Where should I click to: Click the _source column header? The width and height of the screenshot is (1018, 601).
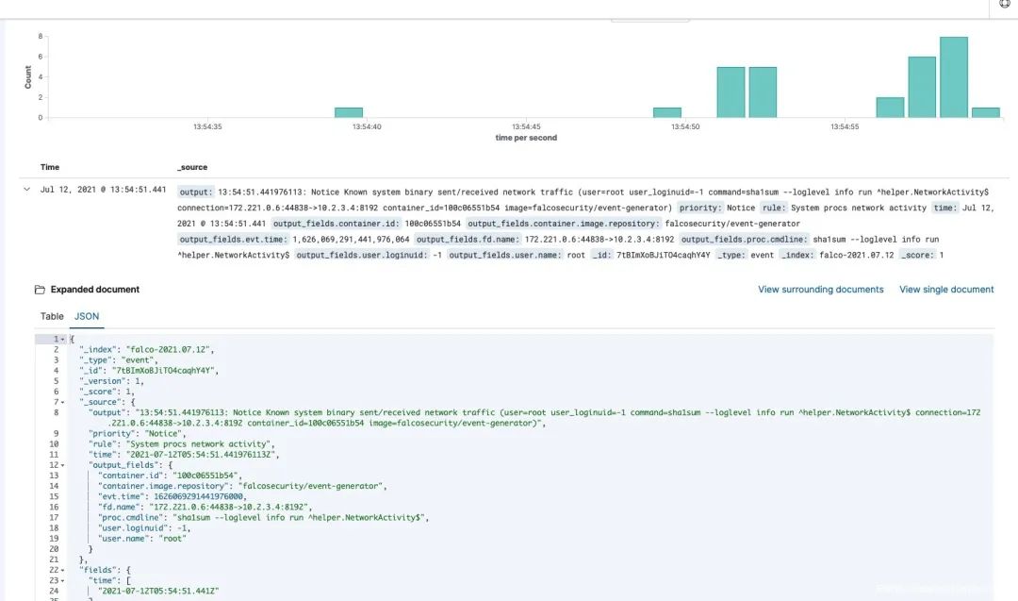click(x=192, y=167)
